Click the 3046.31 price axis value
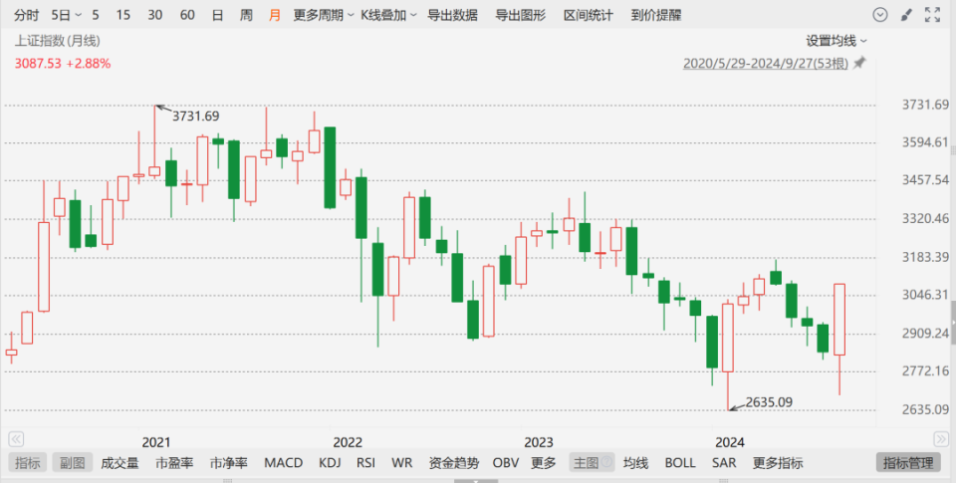Viewport: 956px width, 483px height. pyautogui.click(x=925, y=295)
